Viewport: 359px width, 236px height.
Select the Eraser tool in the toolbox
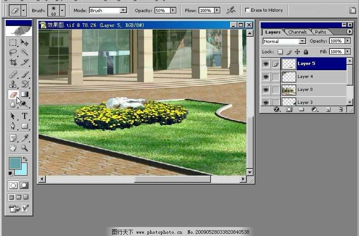point(13,94)
